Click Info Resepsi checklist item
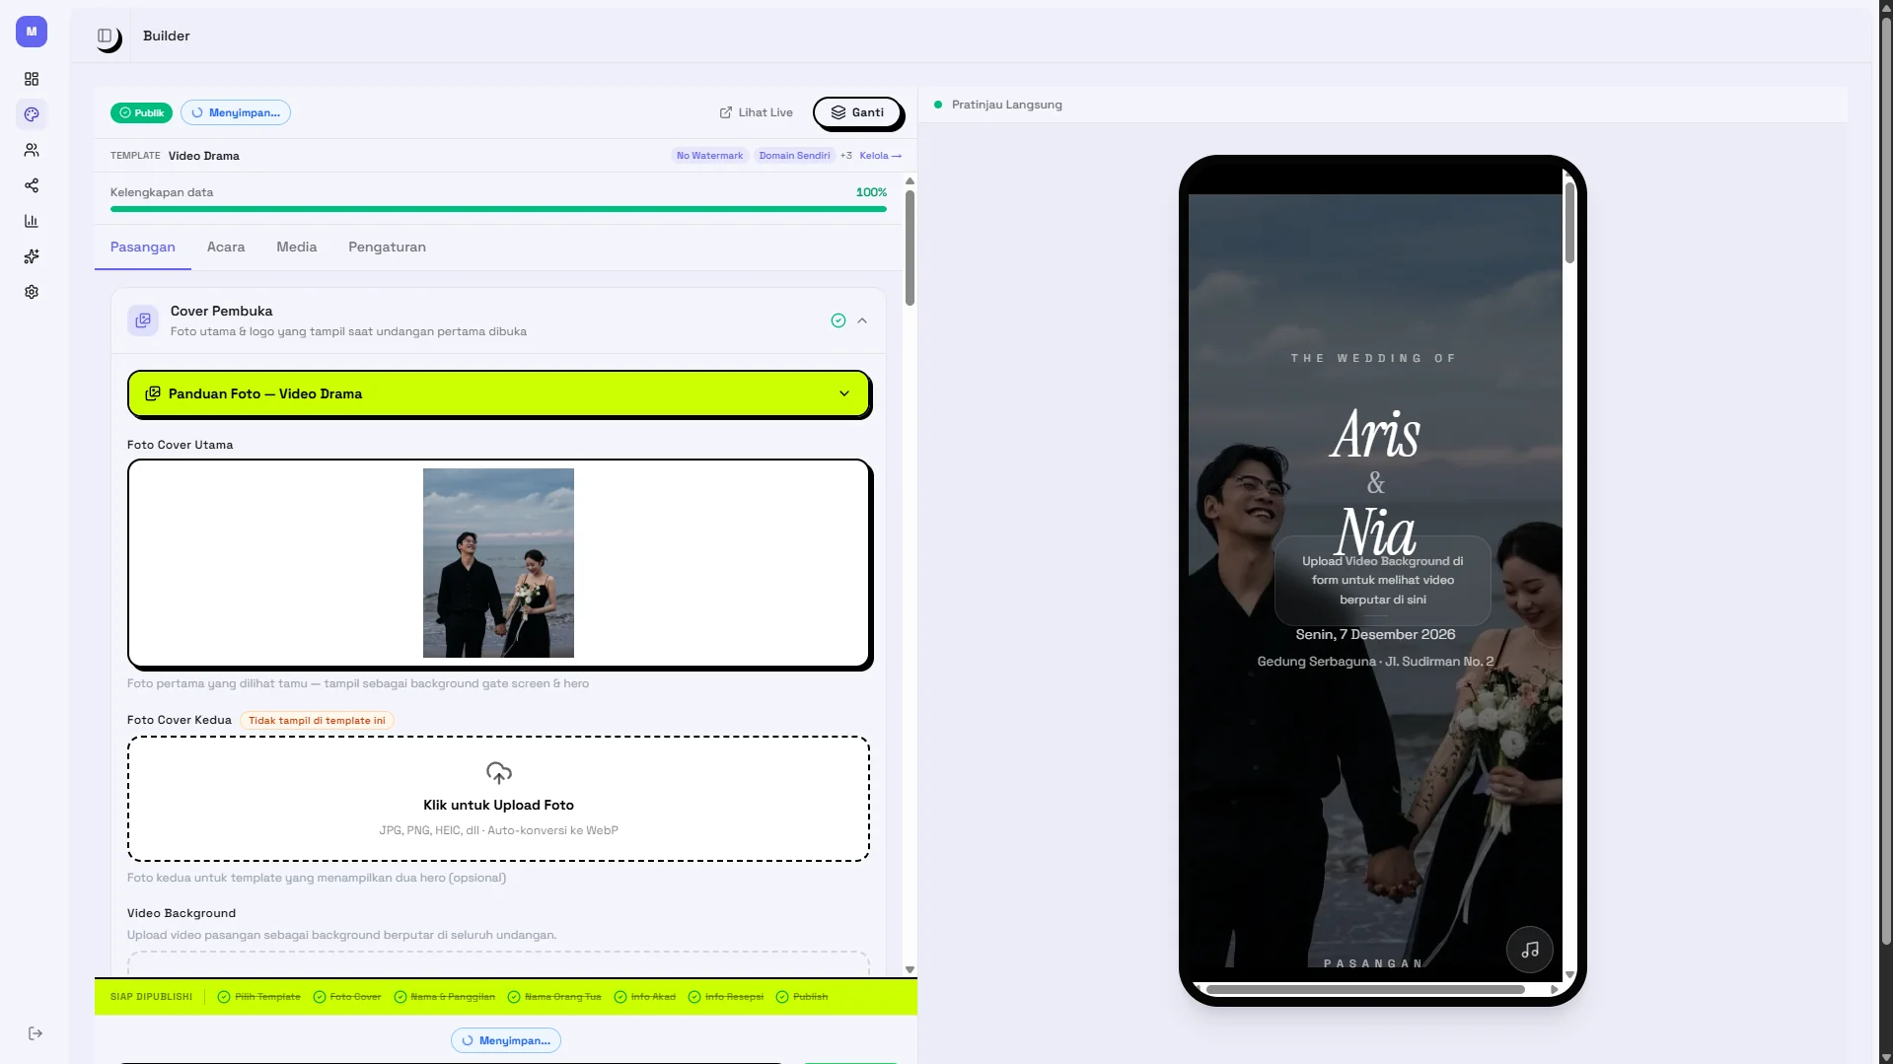This screenshot has width=1893, height=1064. click(x=726, y=997)
